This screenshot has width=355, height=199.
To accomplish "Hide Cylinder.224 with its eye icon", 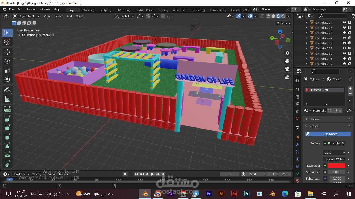I will pyautogui.click(x=344, y=22).
